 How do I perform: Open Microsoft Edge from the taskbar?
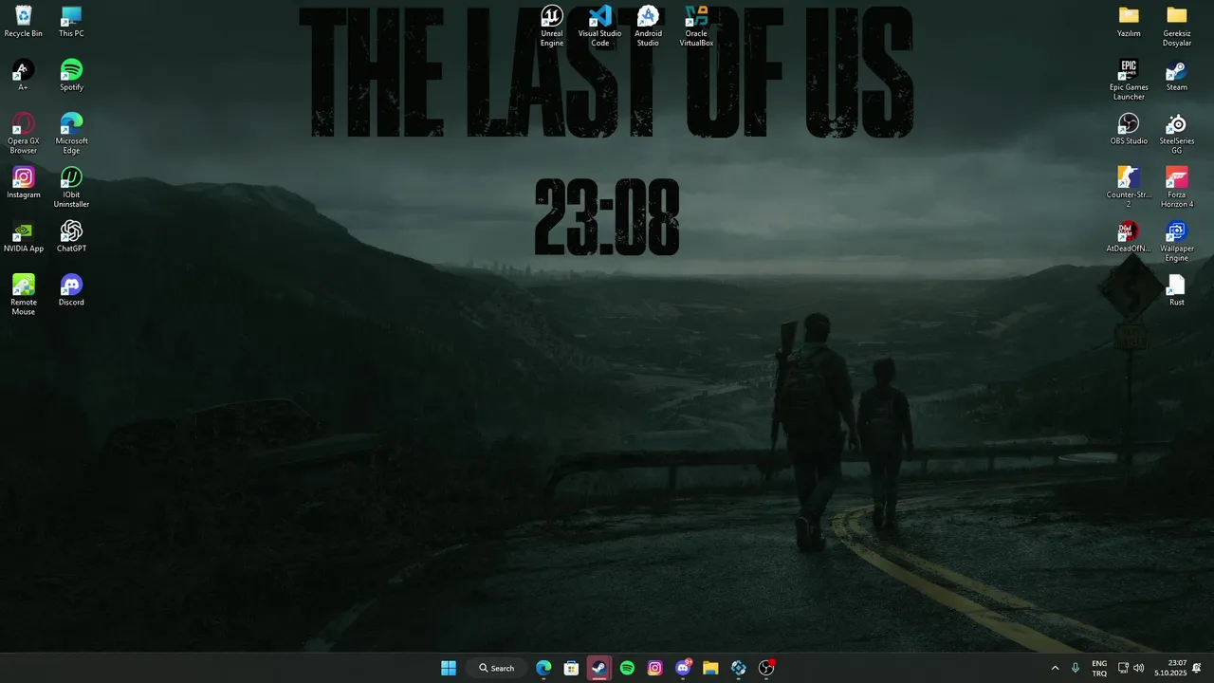[x=543, y=668]
